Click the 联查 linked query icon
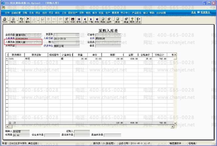Image resolution: width=217 pixels, height=146 pixels. pos(118,20)
